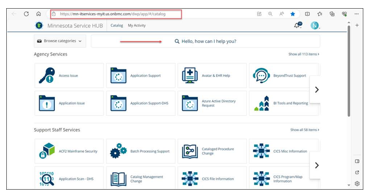Click the lock icon in address bar
This screenshot has width=371, height=196.
[x=54, y=14]
